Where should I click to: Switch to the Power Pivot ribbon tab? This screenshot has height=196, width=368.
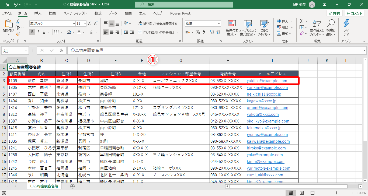[180, 13]
